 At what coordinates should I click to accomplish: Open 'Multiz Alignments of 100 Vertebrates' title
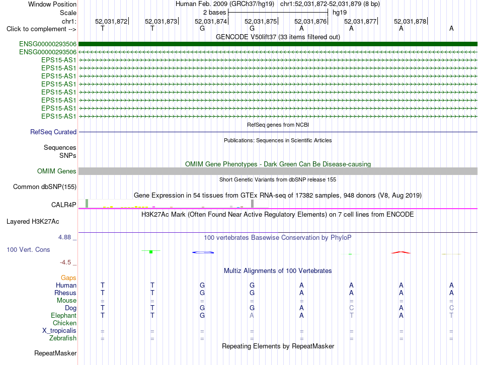[278, 271]
